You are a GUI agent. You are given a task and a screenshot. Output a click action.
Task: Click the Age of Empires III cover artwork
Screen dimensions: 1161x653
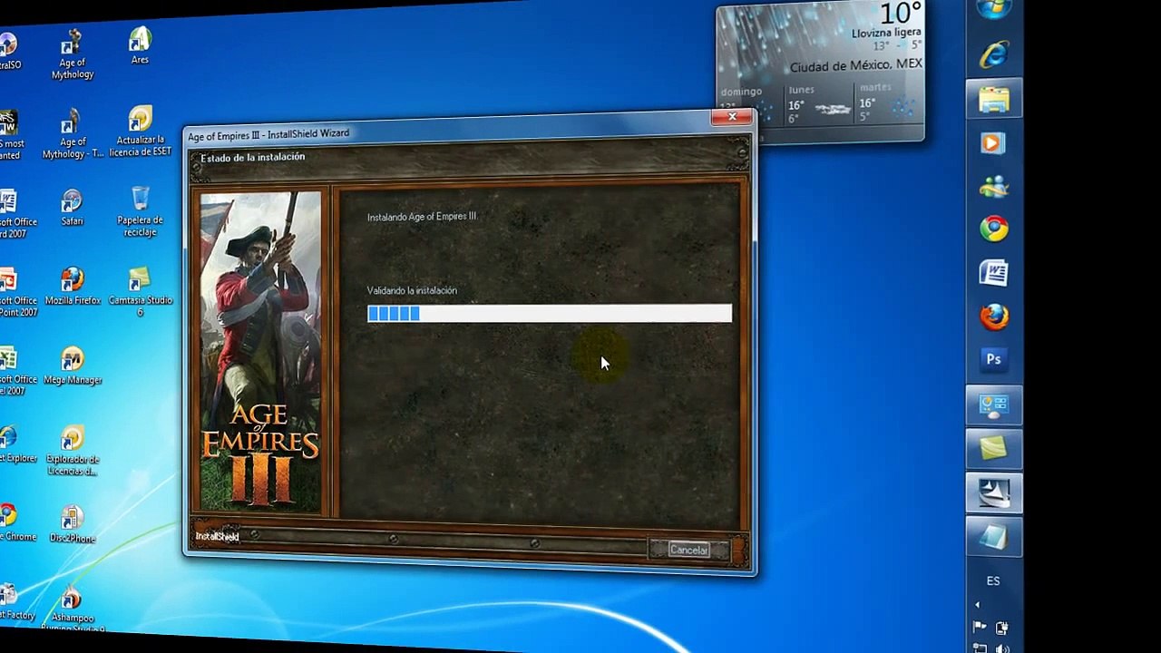pyautogui.click(x=260, y=352)
